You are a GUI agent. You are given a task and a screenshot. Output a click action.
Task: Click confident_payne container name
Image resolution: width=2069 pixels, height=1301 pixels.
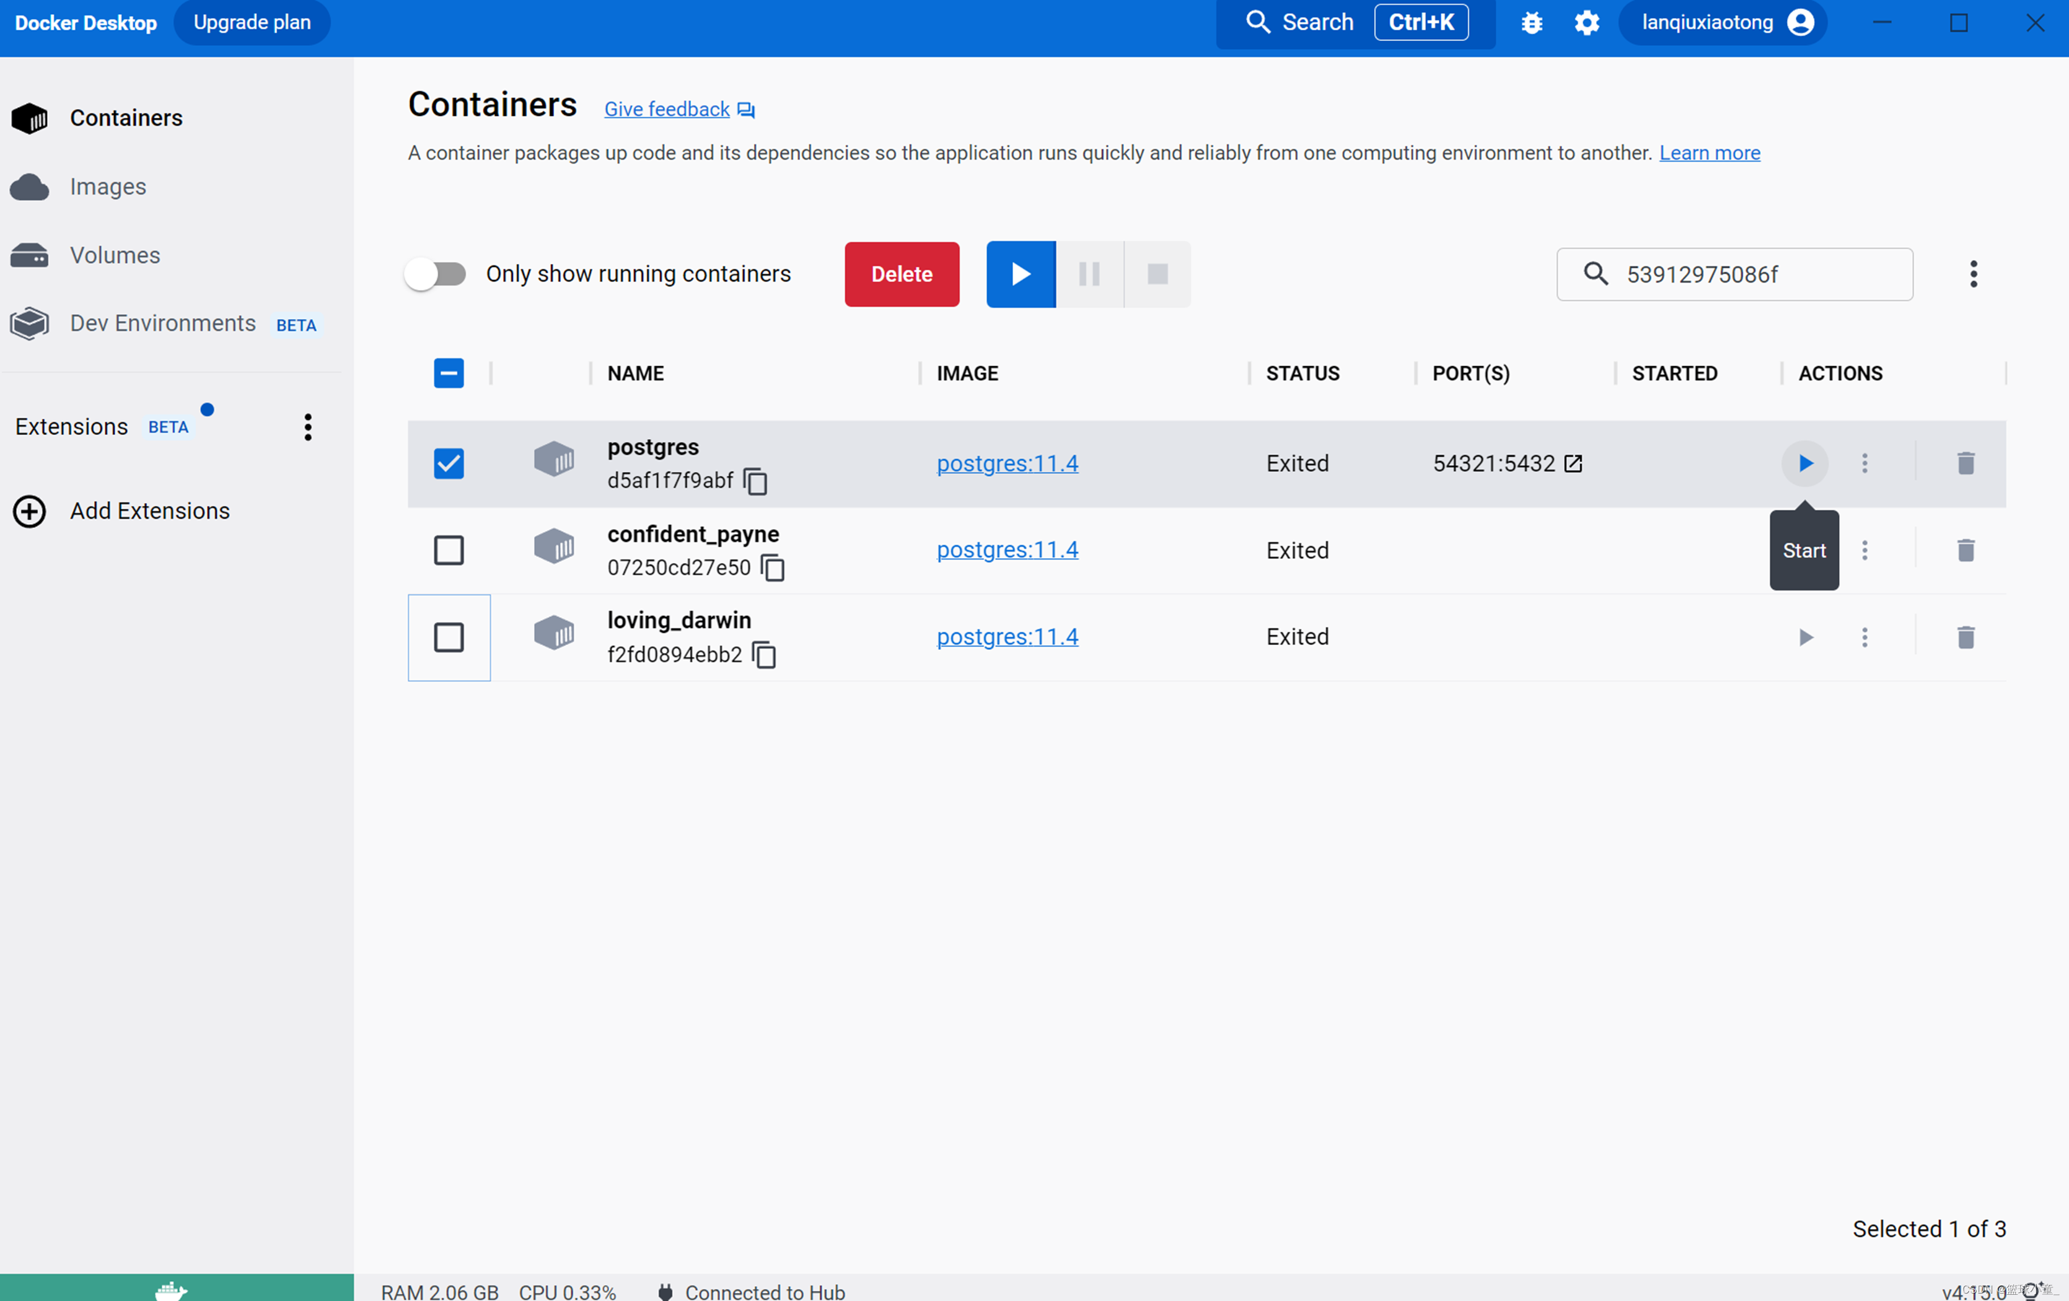click(x=693, y=533)
